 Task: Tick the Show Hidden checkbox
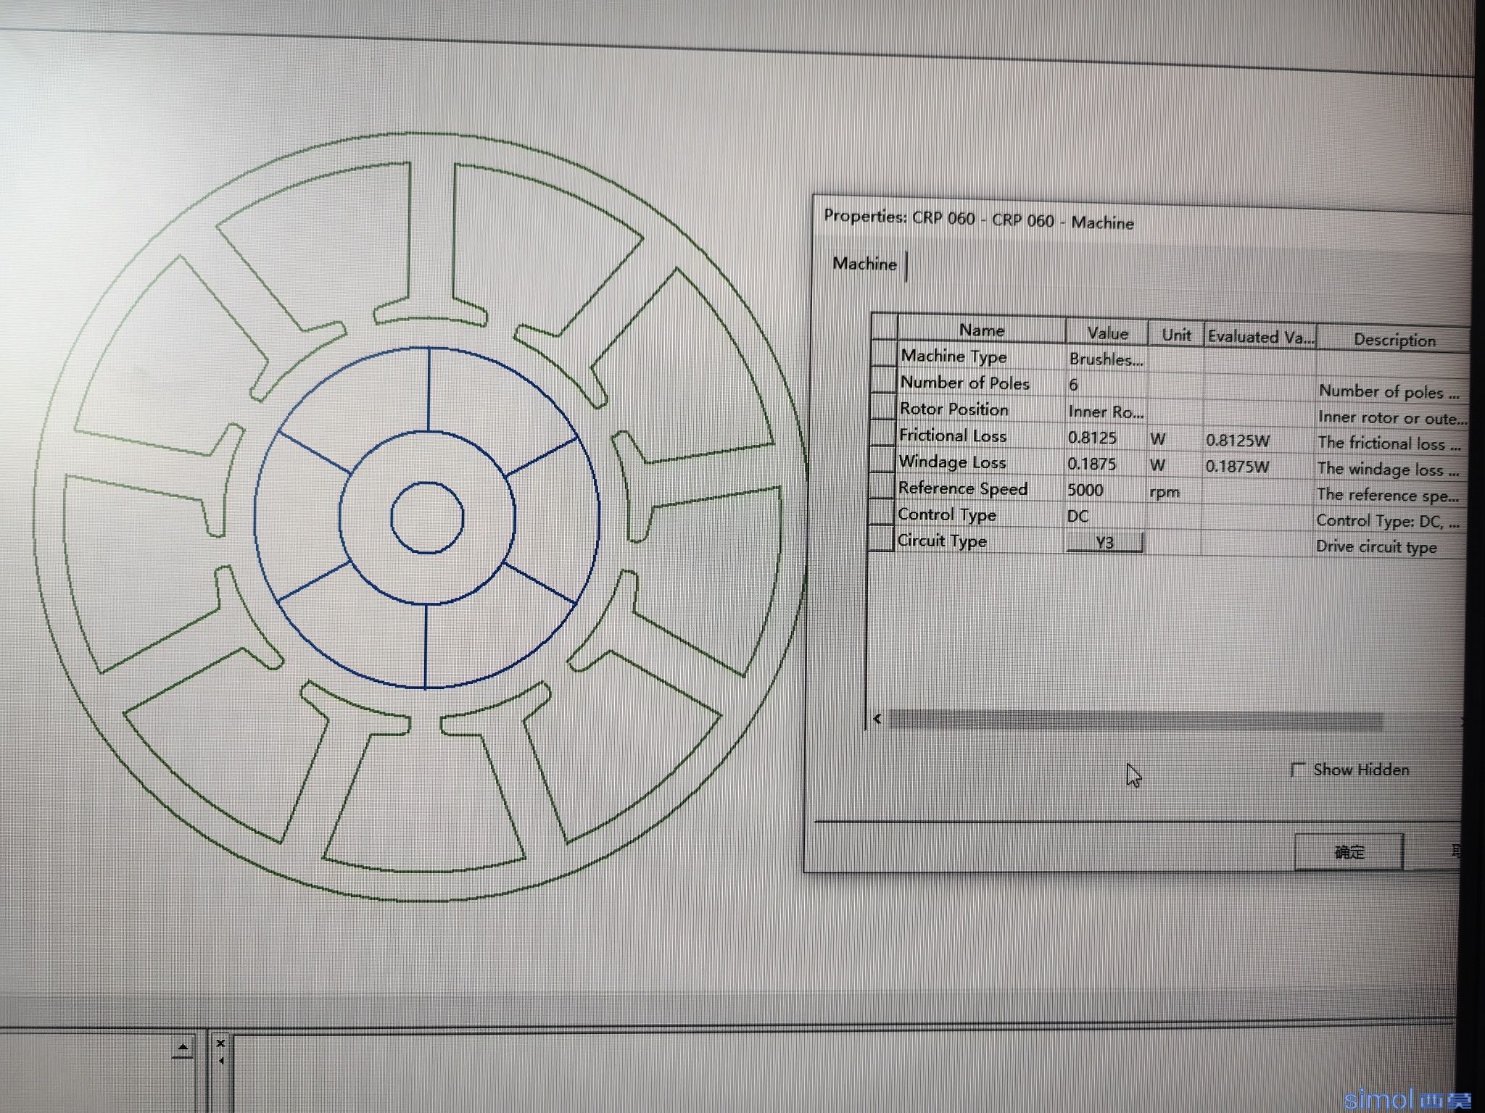(1298, 770)
